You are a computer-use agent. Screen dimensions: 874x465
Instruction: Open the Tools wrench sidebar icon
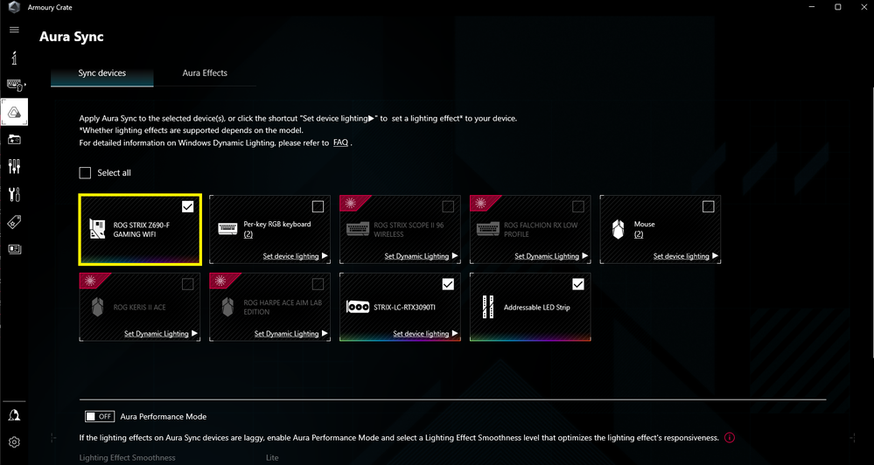pyautogui.click(x=15, y=194)
